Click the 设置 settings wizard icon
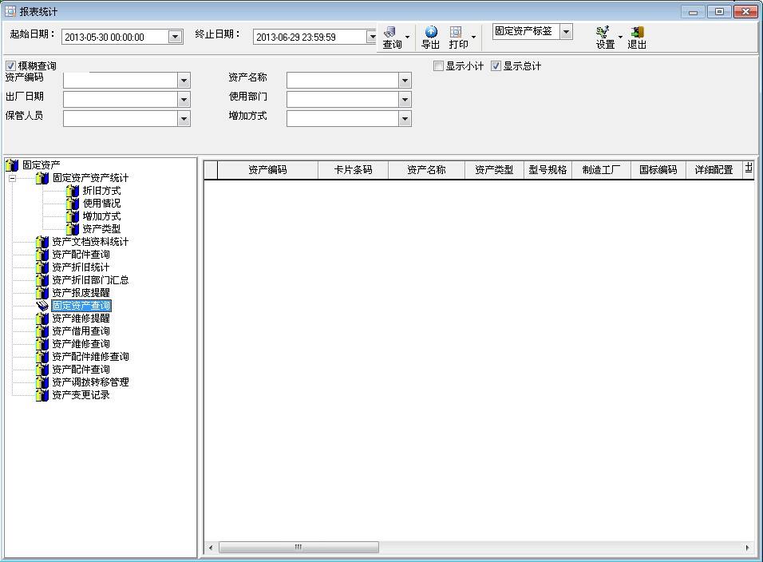763x562 pixels. (603, 32)
